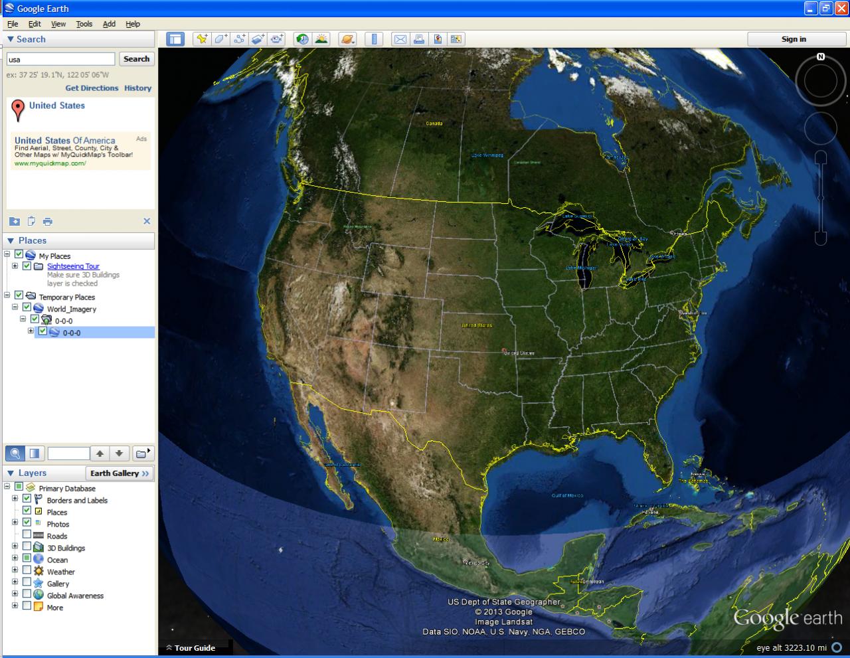Toggle sunlight across the landscape
The image size is (850, 658).
[322, 39]
